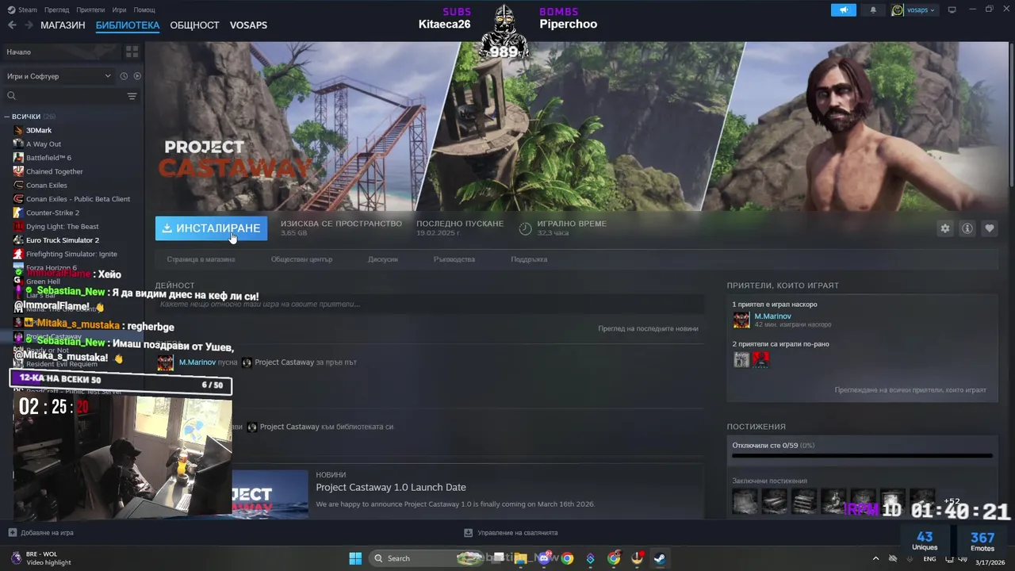The width and height of the screenshot is (1015, 571).
Task: Open Steam icon in the taskbar
Action: (660, 558)
